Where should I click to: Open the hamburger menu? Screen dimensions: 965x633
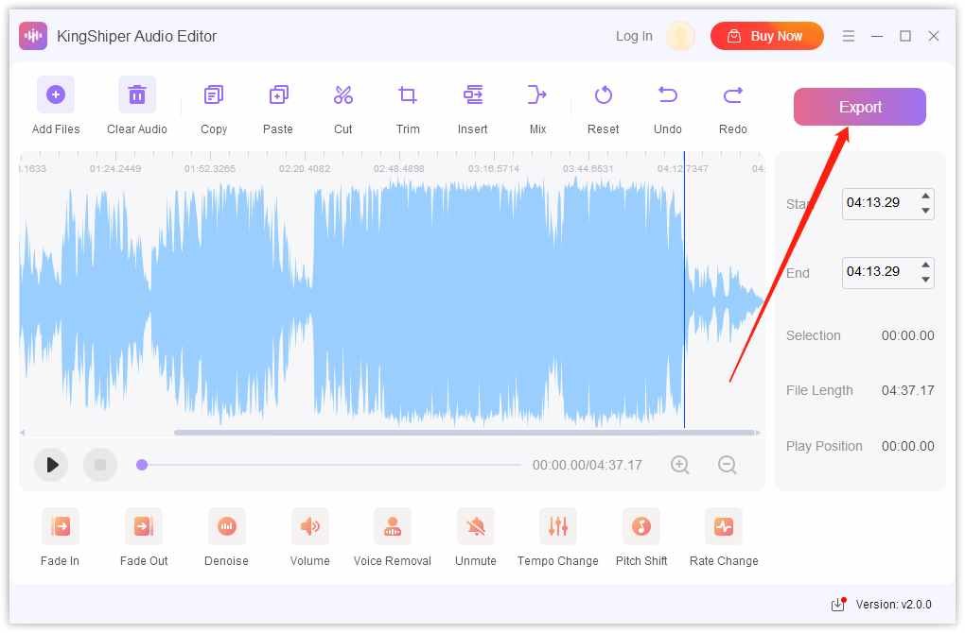(848, 36)
